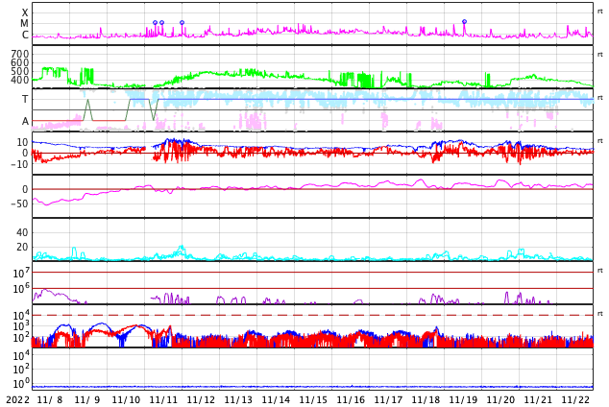Screen dimensions: 609x407
Task: Click the flare marker just after 11/11 gridline
Action: 182,22
